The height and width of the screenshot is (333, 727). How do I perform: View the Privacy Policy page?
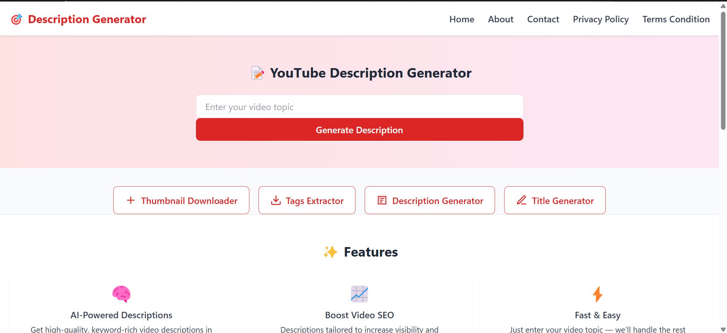pos(600,19)
